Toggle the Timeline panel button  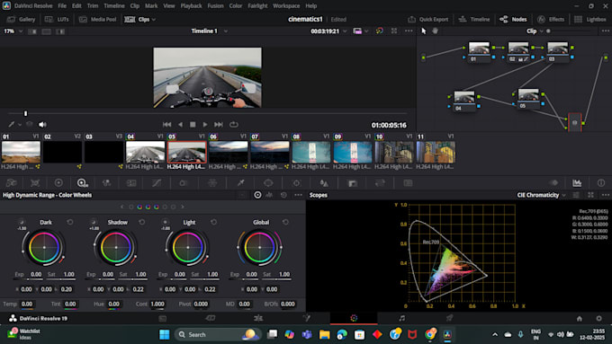pos(474,19)
